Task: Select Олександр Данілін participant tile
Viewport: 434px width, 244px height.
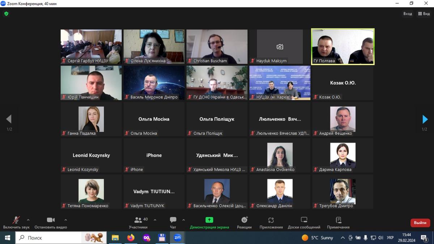Action: [x=280, y=192]
